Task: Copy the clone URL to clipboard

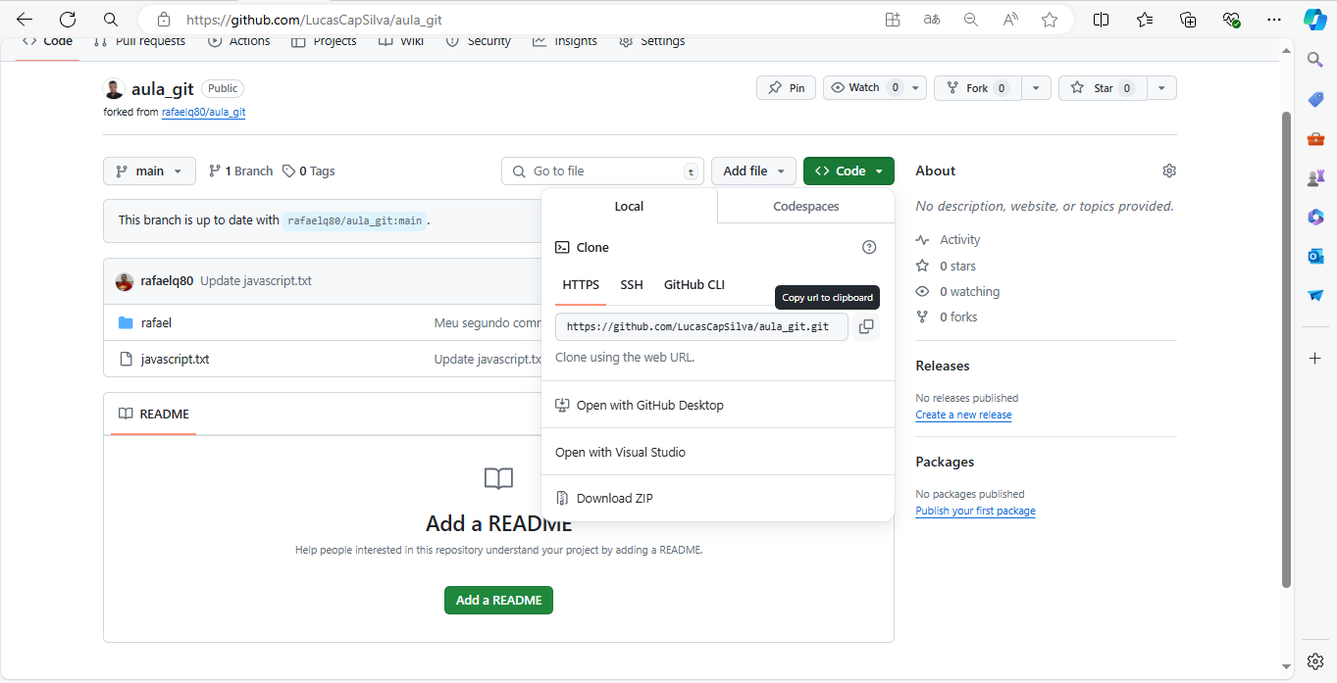Action: tap(866, 327)
